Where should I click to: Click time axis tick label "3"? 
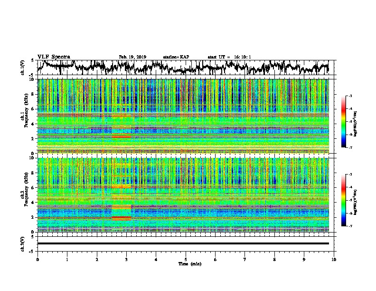(126, 260)
